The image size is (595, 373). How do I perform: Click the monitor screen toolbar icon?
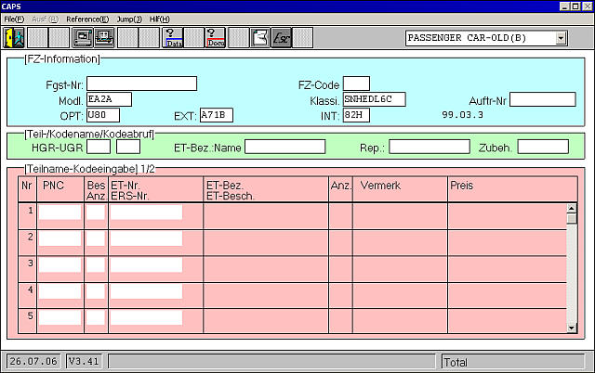click(82, 38)
